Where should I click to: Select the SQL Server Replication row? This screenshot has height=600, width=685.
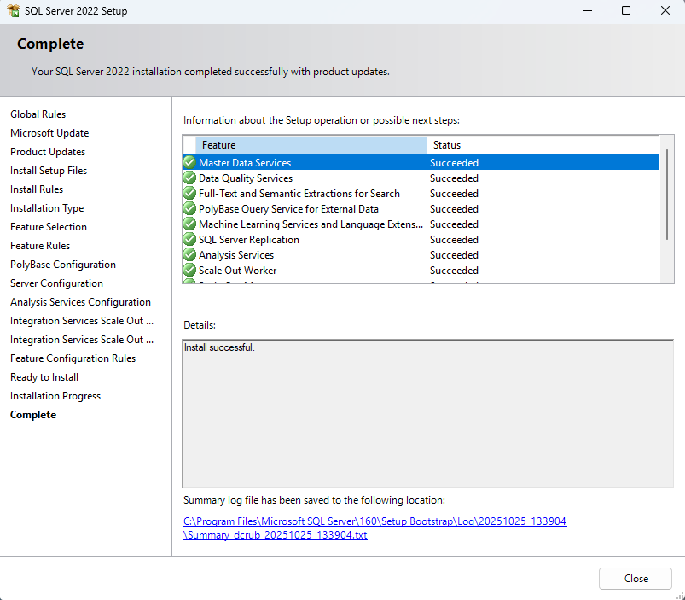421,240
